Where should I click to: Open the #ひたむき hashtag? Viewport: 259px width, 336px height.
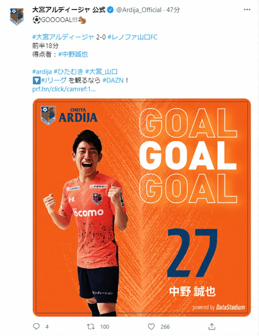(68, 72)
